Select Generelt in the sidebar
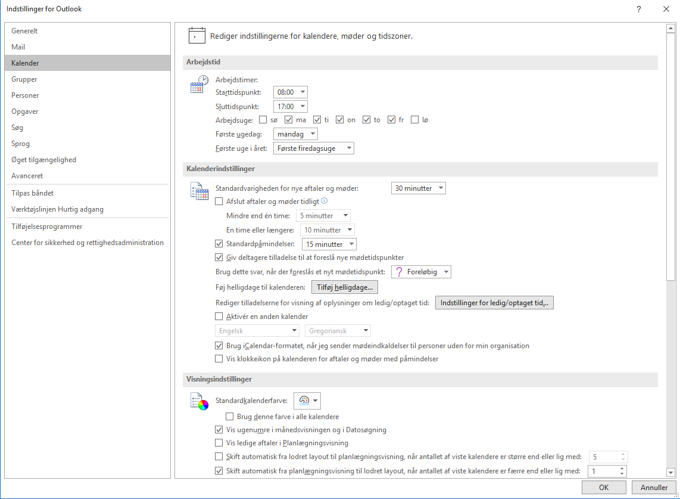This screenshot has height=499, width=680. (87, 31)
